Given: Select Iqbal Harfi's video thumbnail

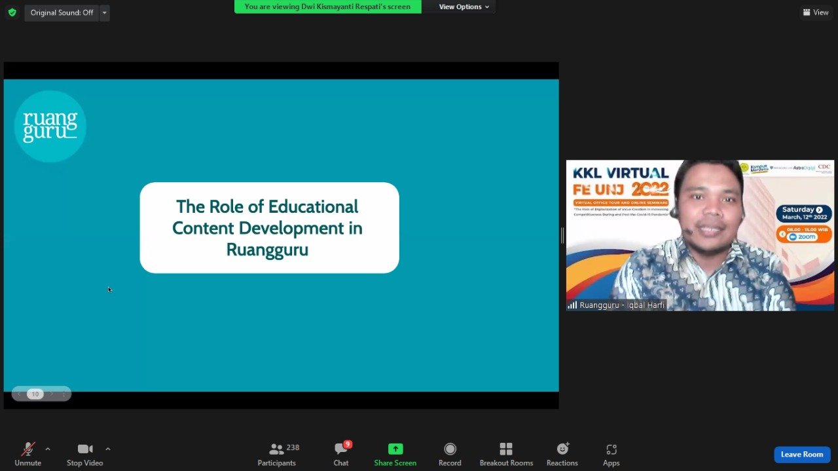Looking at the screenshot, I should click(700, 235).
